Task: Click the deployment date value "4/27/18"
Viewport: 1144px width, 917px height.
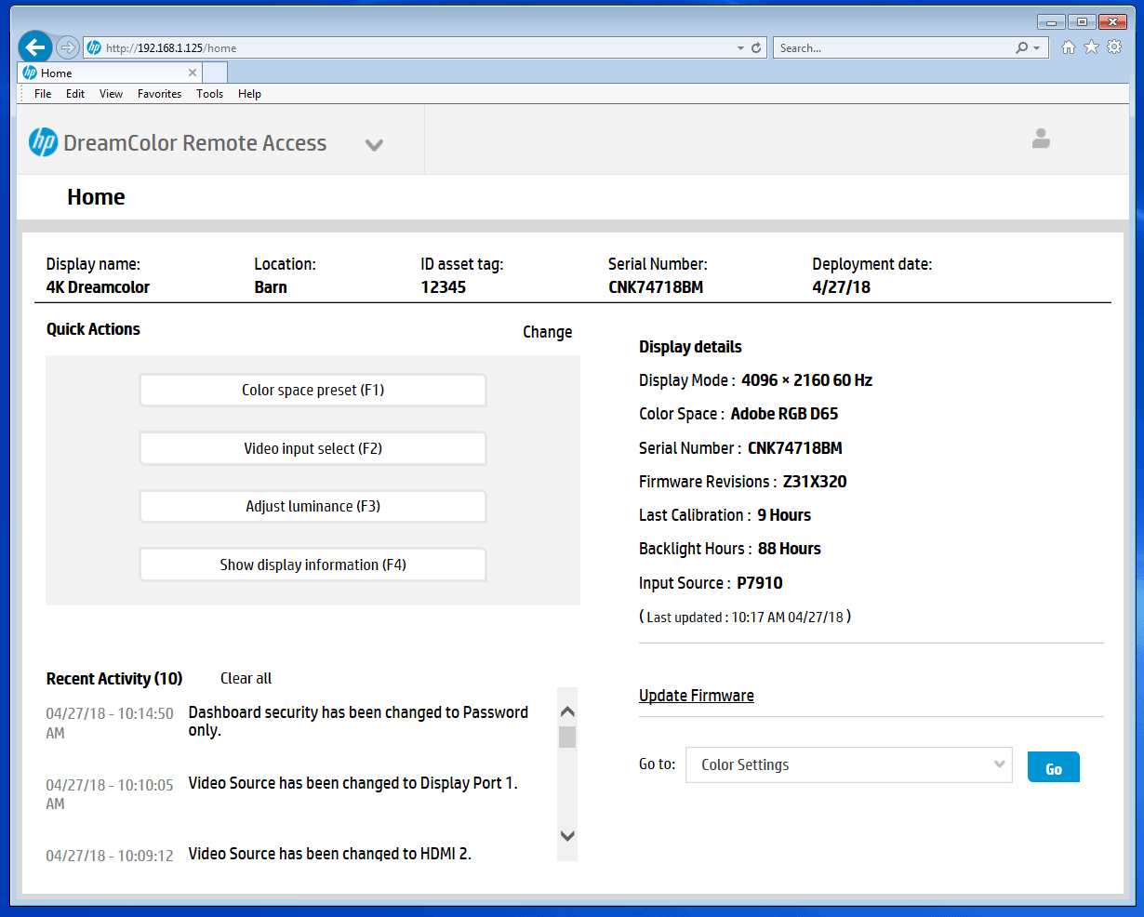Action: tap(842, 287)
